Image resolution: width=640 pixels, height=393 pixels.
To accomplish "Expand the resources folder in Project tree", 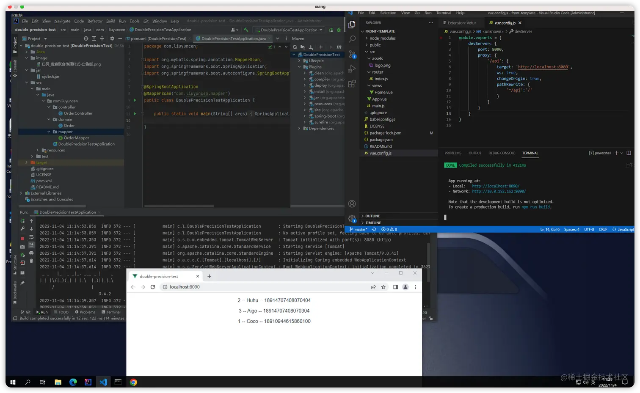I will pyautogui.click(x=38, y=150).
